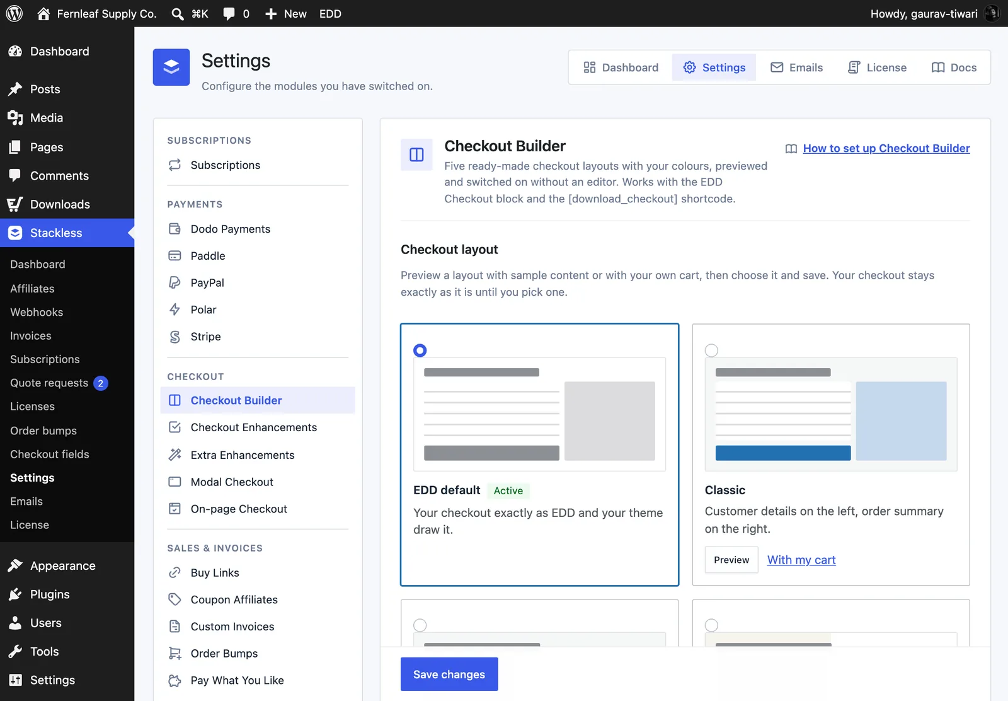1008x701 pixels.
Task: Open Checkout fields in the sidebar
Action: click(x=50, y=454)
